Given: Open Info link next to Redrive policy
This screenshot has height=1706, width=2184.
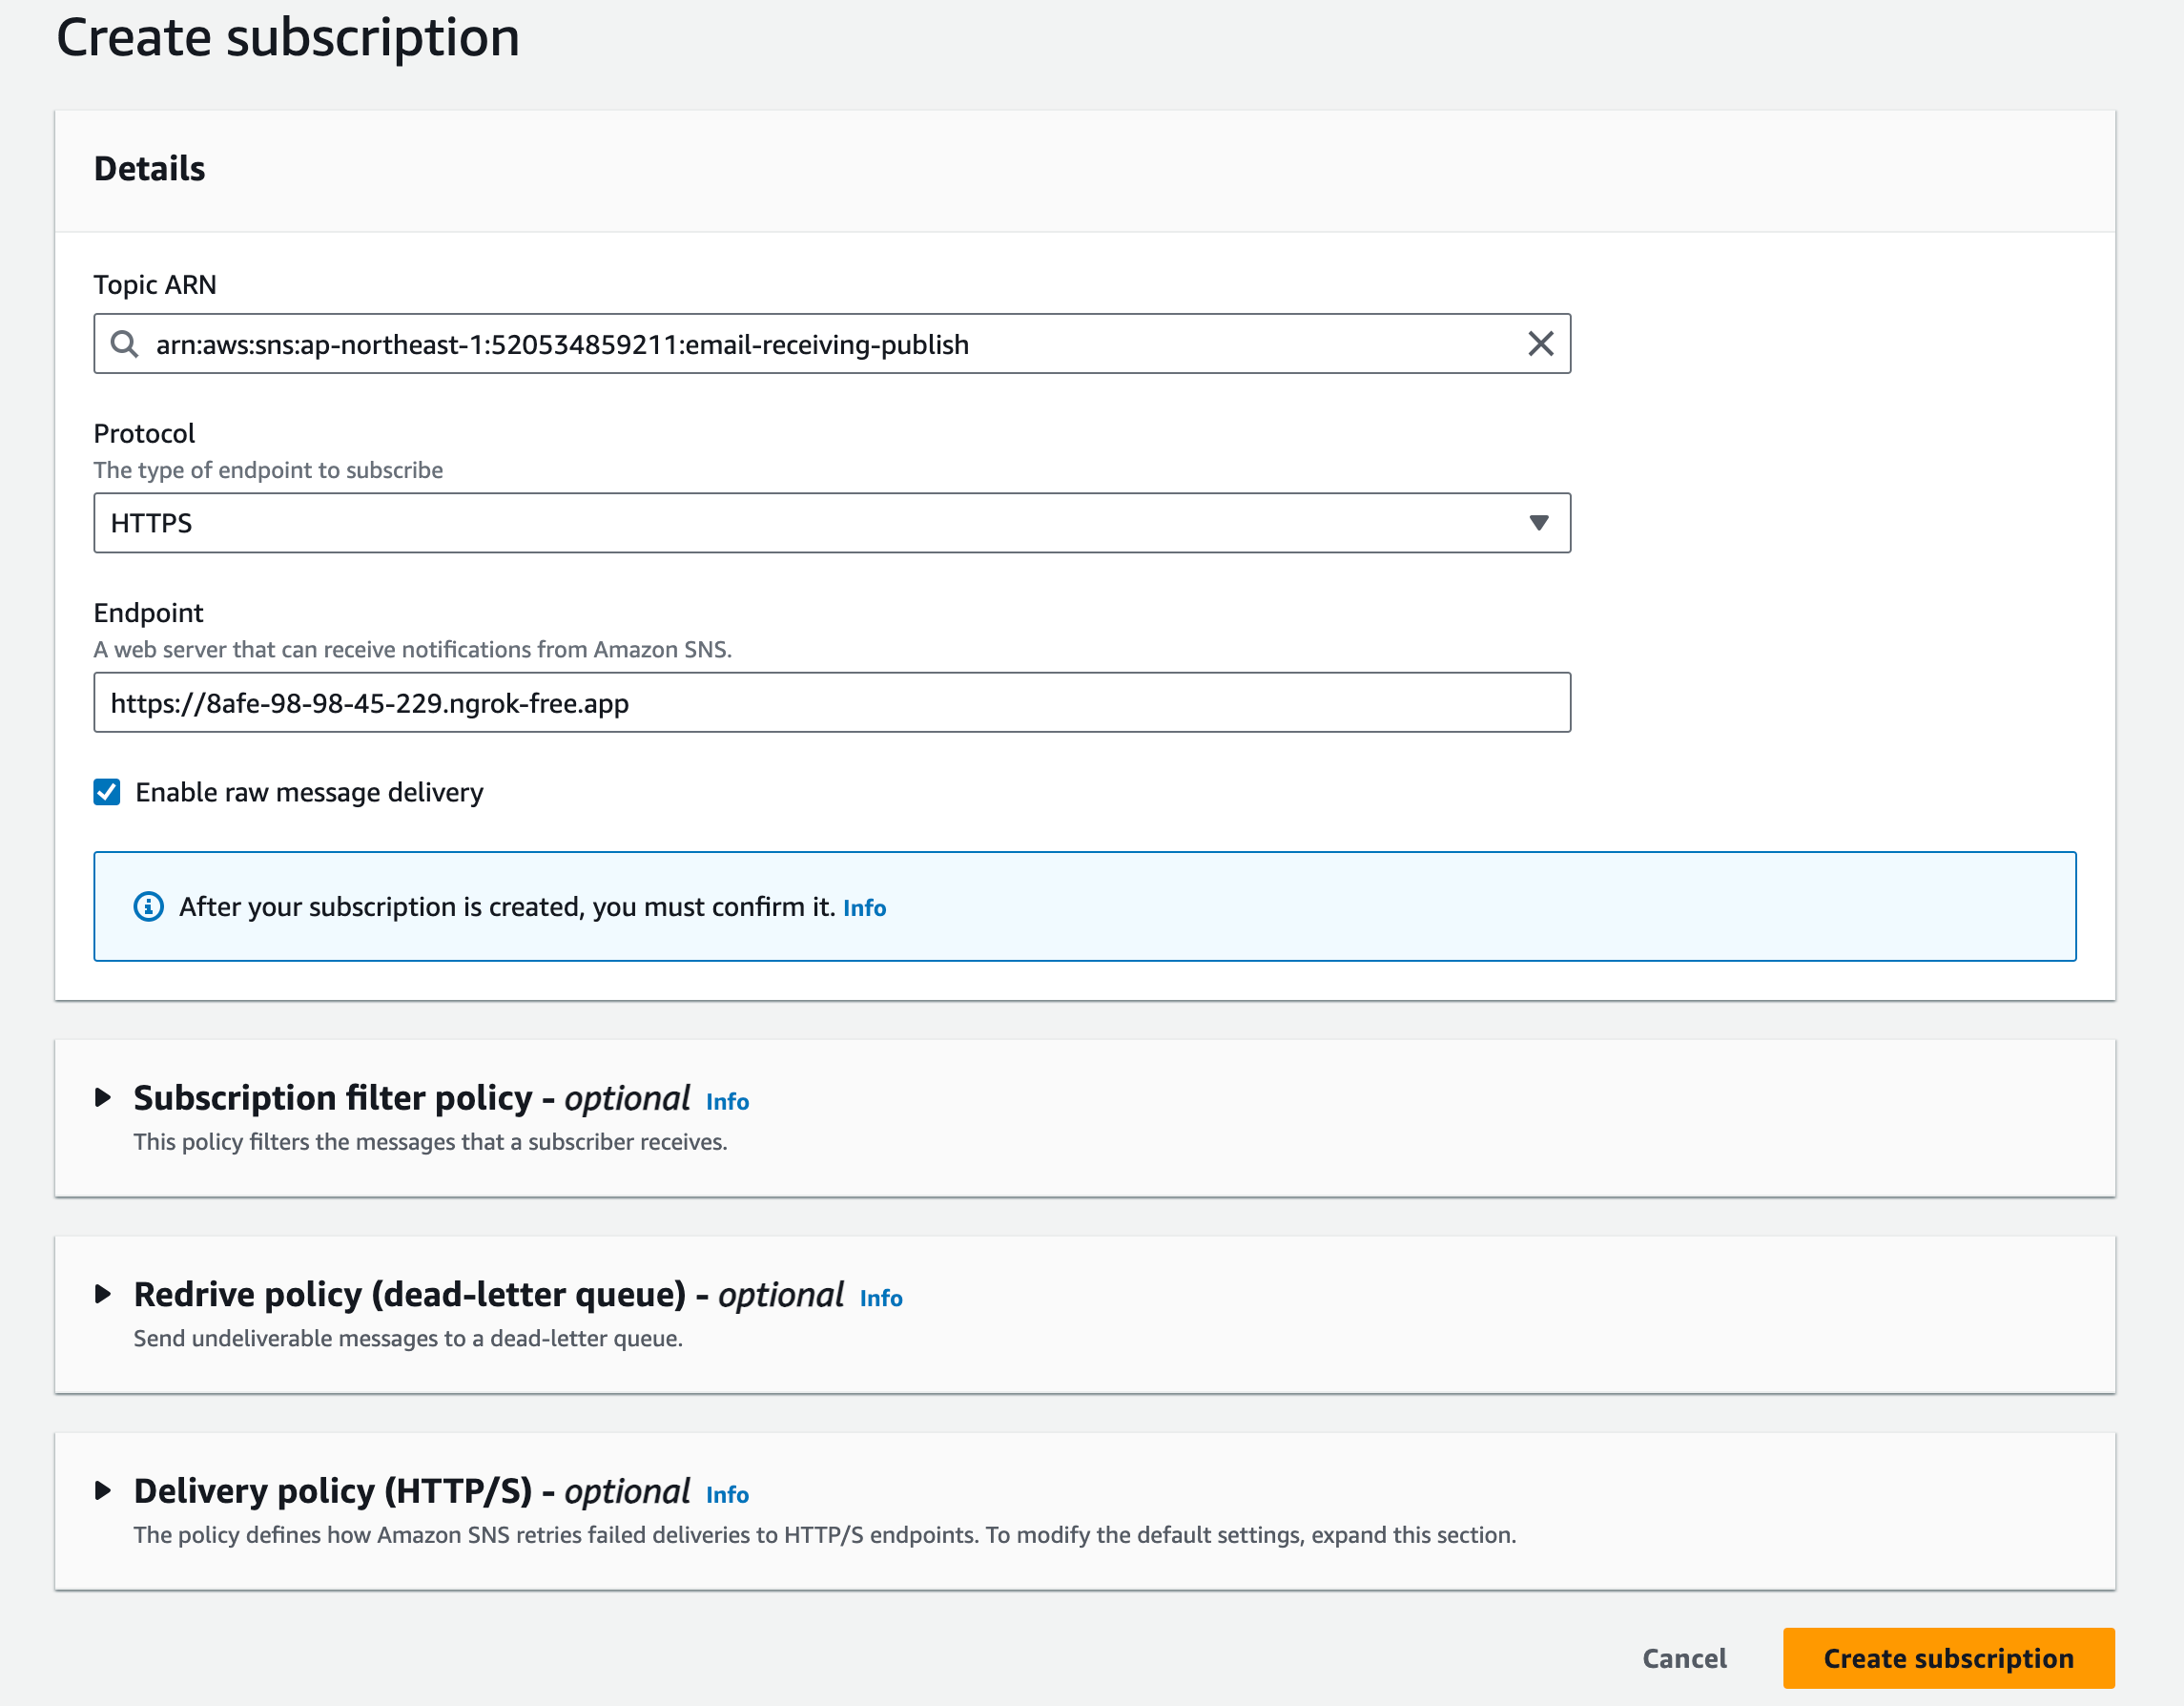Looking at the screenshot, I should click(881, 1298).
